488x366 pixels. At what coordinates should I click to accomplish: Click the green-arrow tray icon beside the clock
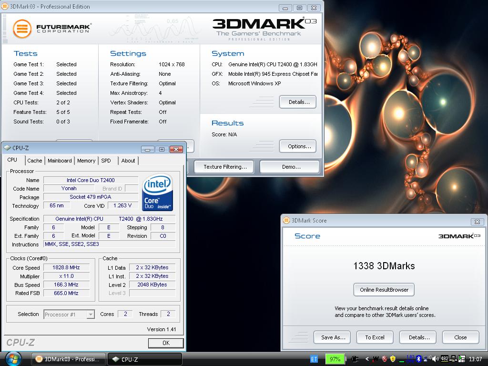(x=462, y=359)
